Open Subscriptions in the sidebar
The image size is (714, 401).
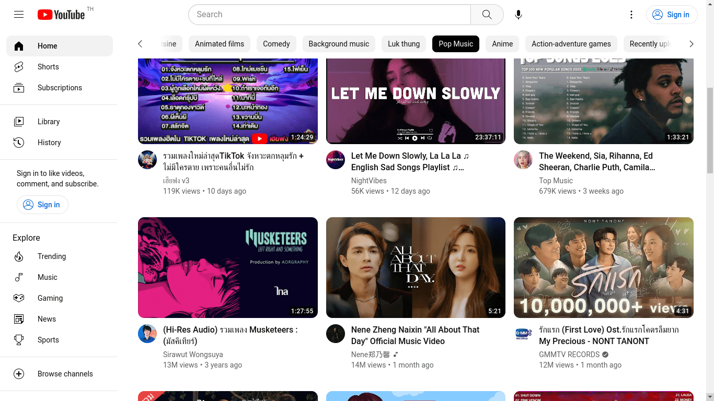pos(60,88)
